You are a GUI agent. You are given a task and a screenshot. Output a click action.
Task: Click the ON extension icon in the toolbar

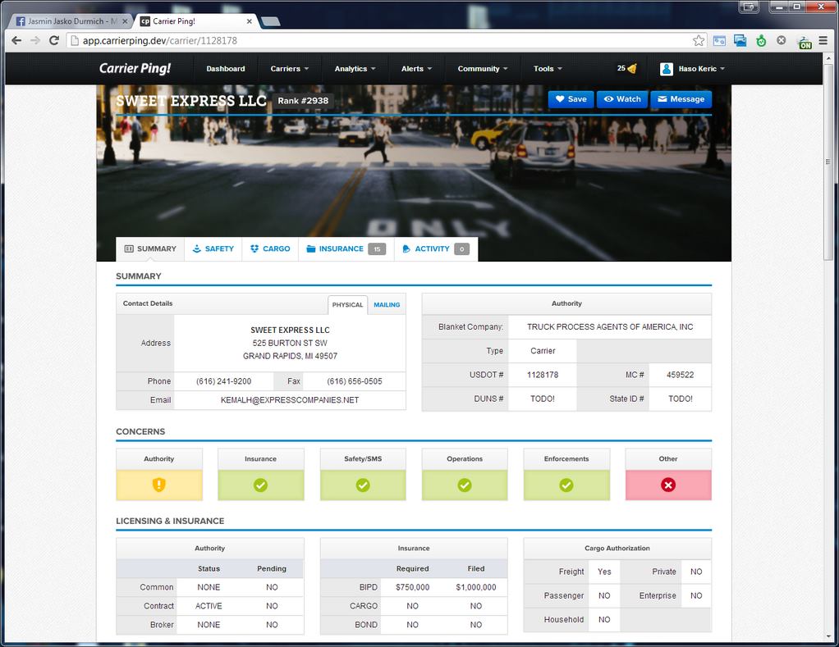pyautogui.click(x=805, y=42)
